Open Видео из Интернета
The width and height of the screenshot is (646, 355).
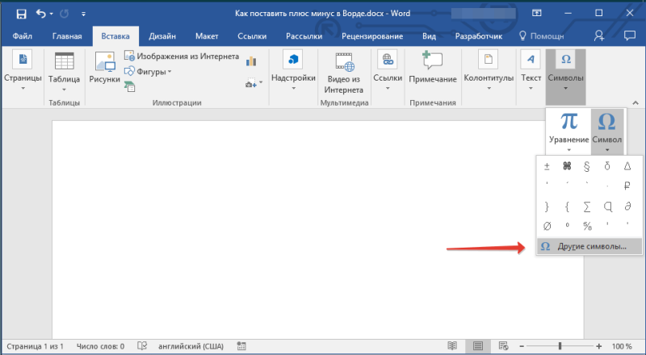(344, 73)
